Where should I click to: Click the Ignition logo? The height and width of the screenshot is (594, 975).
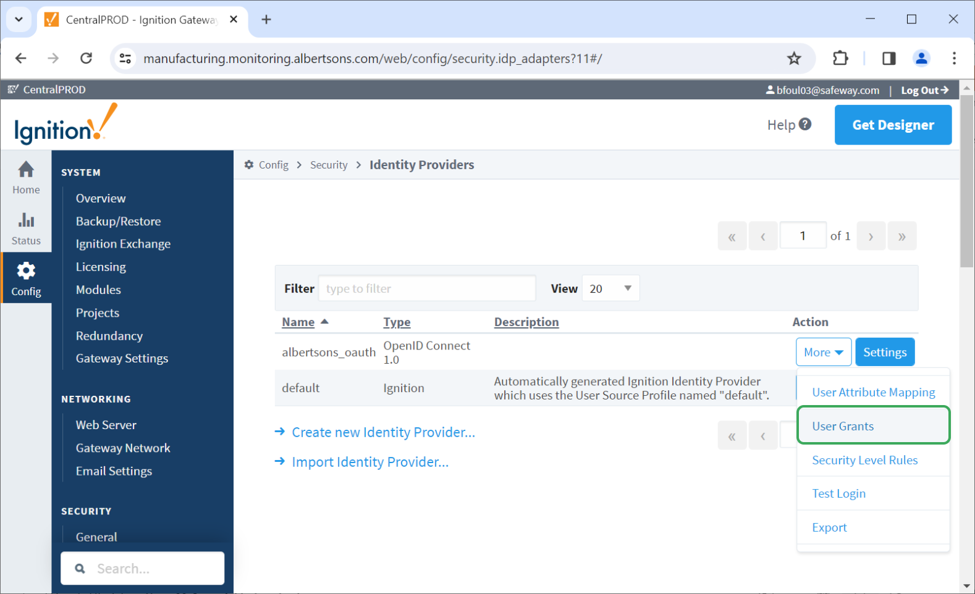point(65,124)
